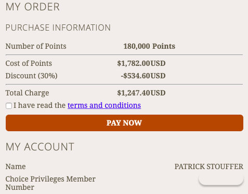Open the terms and conditions link

click(104, 105)
